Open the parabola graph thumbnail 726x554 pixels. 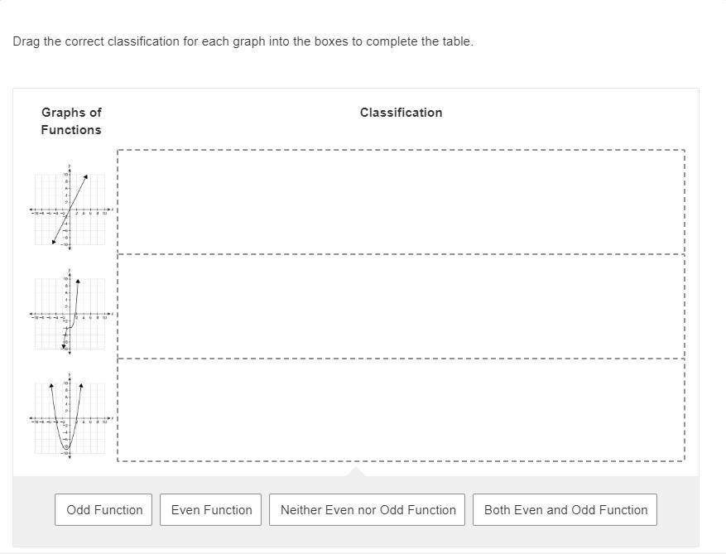click(70, 418)
